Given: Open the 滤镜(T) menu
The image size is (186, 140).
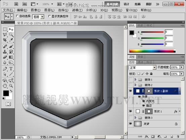Looking at the screenshot, I should tap(77, 10).
